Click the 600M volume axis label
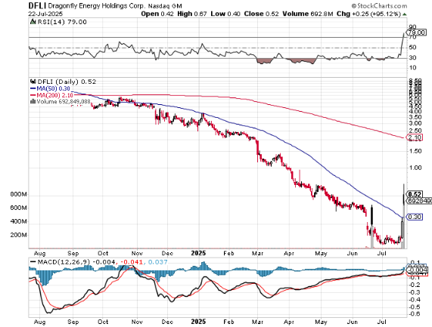 pos(18,208)
